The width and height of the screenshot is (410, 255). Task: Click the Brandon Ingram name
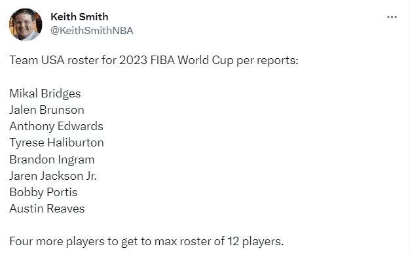pos(52,160)
